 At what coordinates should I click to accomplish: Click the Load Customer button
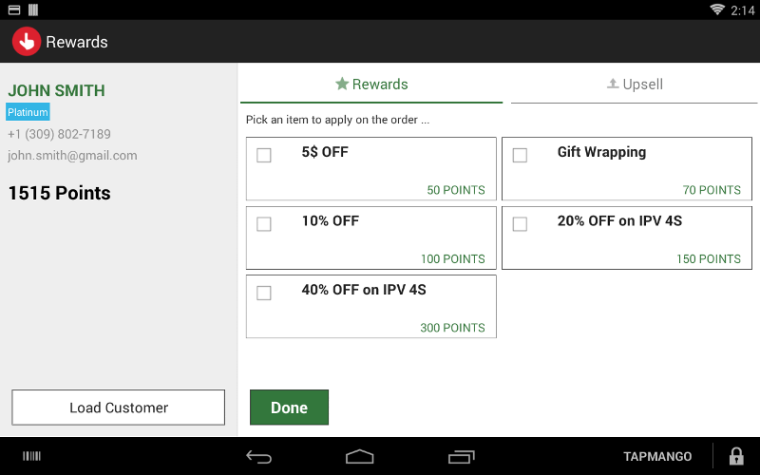point(118,408)
